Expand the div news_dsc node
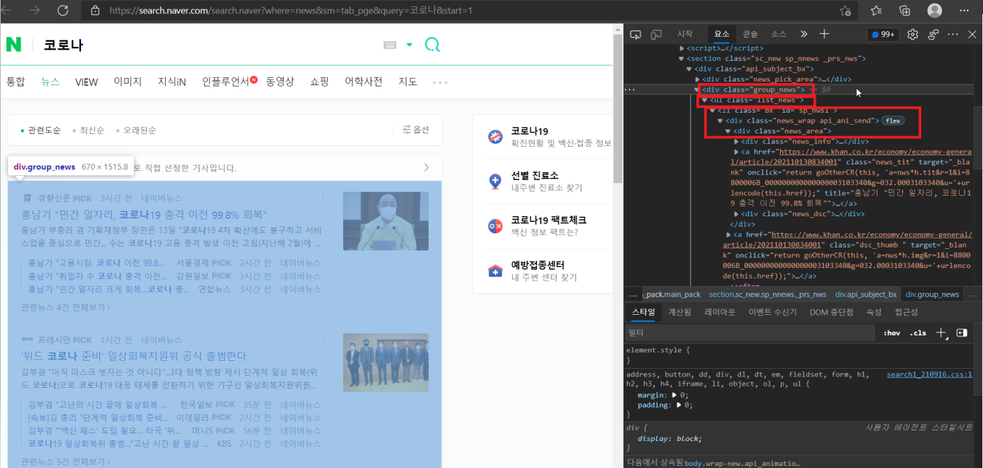This screenshot has height=468, width=983. (x=736, y=213)
